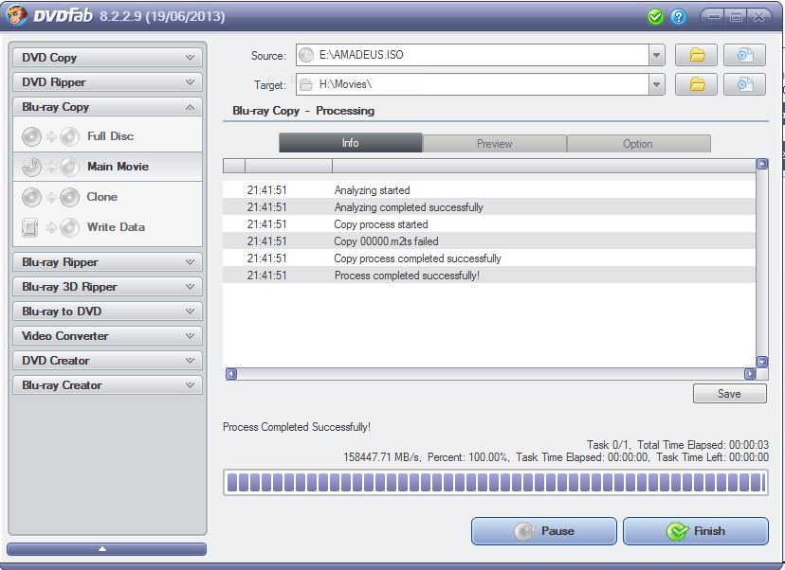Select 'Copy process completed successfully' log entry
Image resolution: width=785 pixels, height=570 pixels.
(489, 258)
